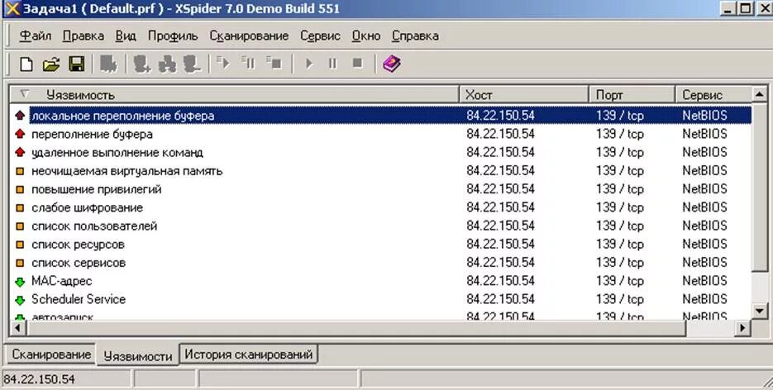
Task: Open the Вид menu
Action: [x=126, y=36]
